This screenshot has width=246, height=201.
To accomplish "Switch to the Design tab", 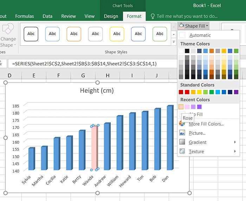I will [x=111, y=16].
